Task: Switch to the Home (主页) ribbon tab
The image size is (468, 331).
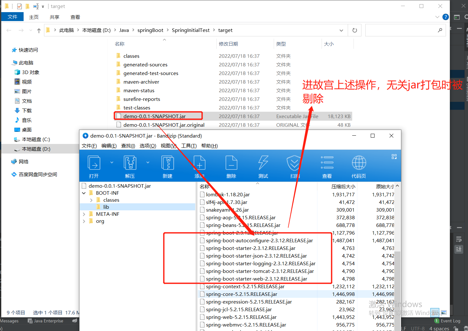Action: tap(34, 17)
